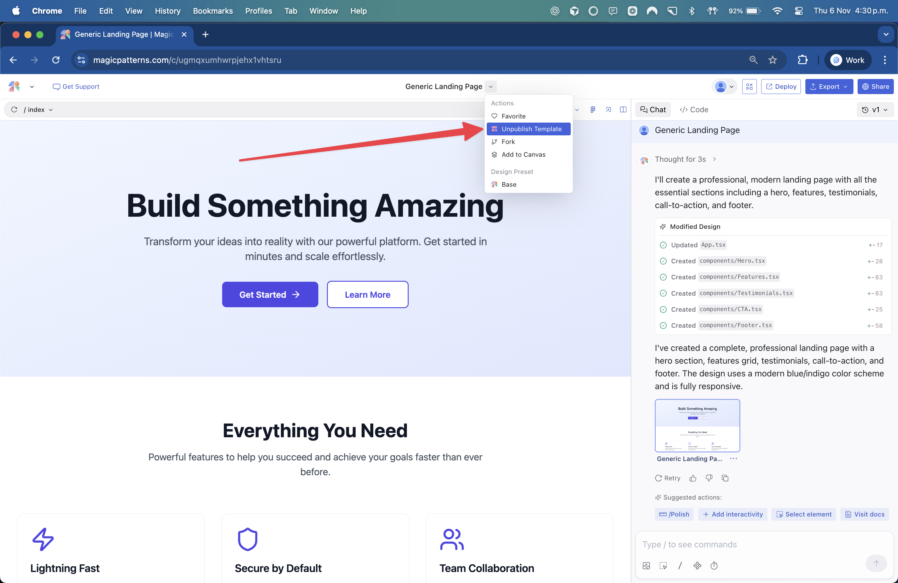Click the Get Support link
The width and height of the screenshot is (898, 583).
(76, 86)
